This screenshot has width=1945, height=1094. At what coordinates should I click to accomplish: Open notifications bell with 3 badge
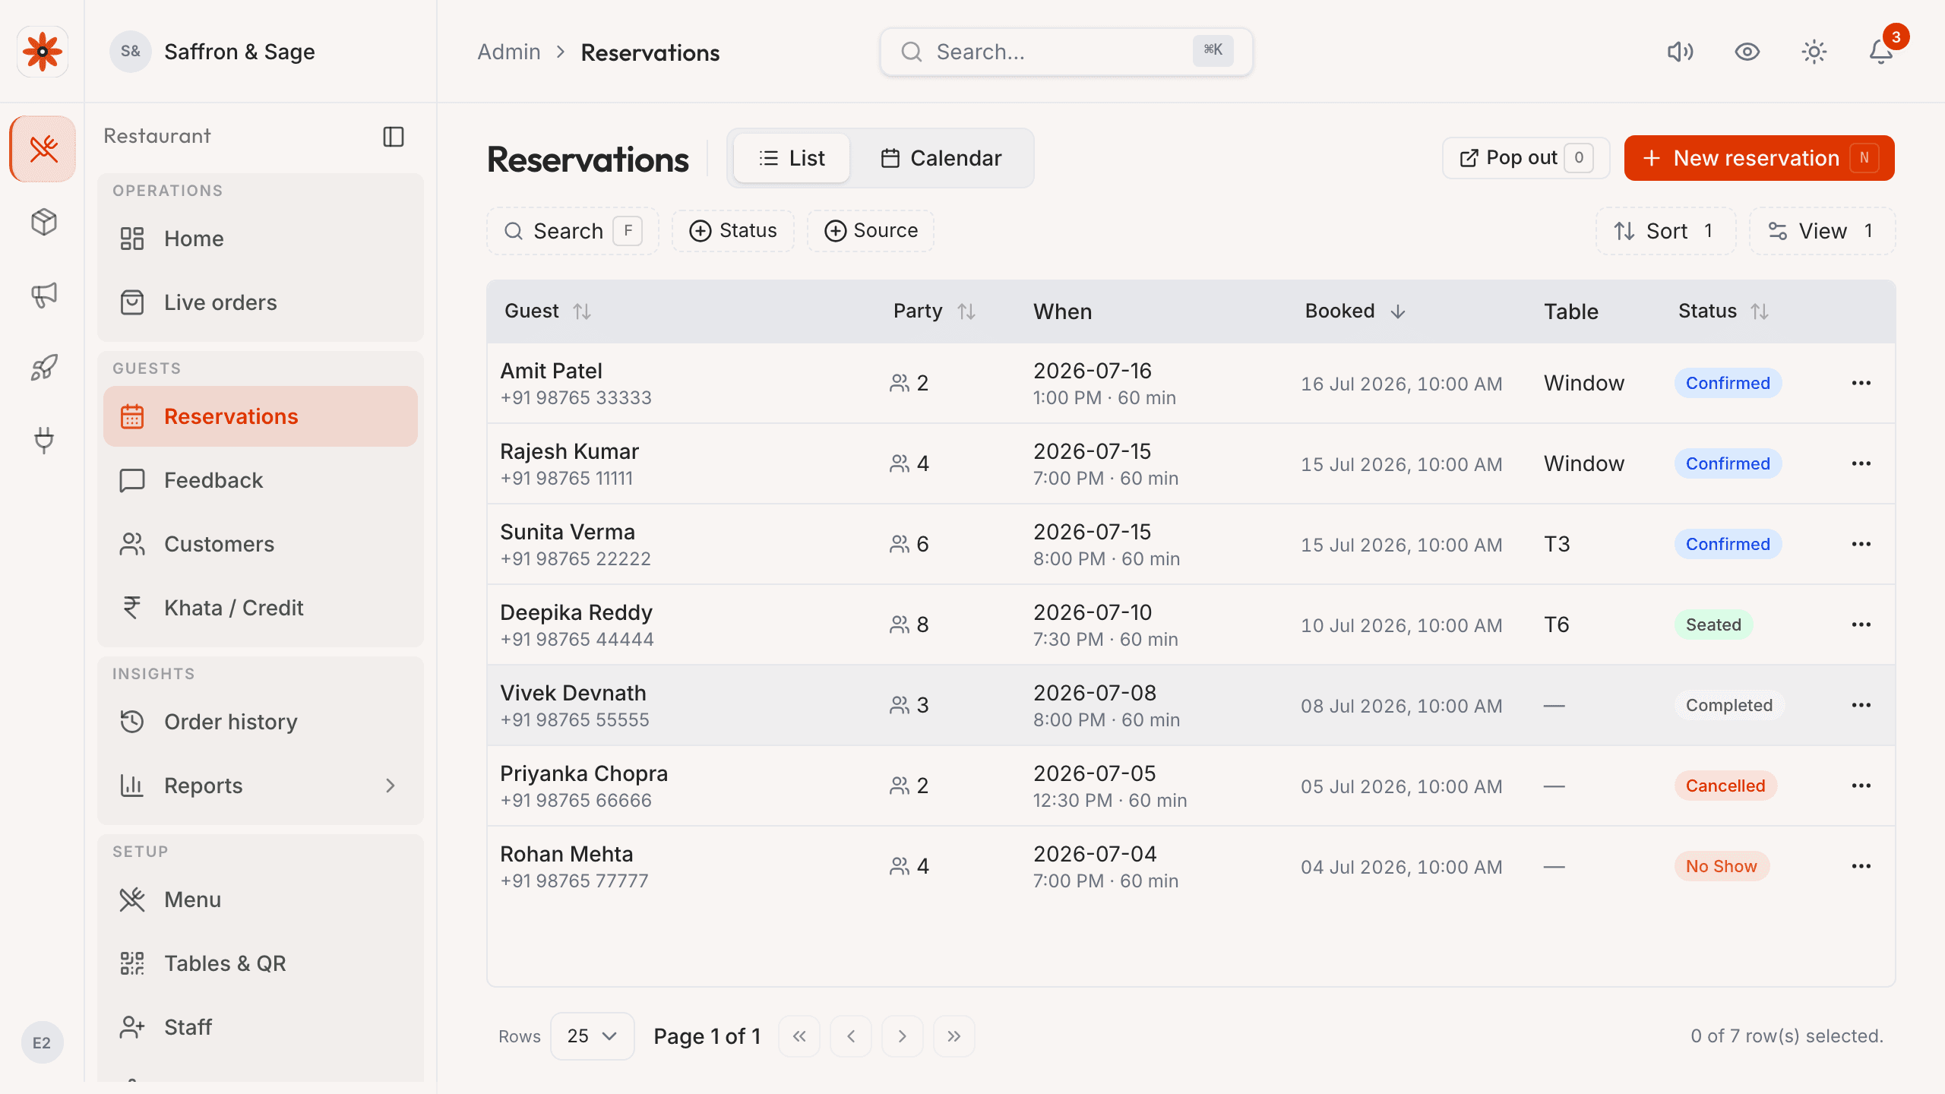point(1881,52)
